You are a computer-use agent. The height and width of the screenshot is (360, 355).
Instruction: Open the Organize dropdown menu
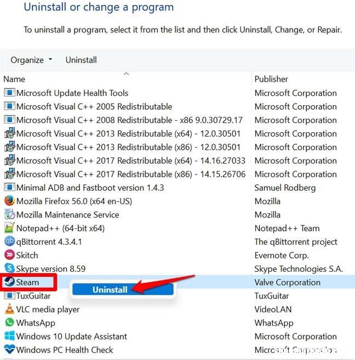coord(31,60)
